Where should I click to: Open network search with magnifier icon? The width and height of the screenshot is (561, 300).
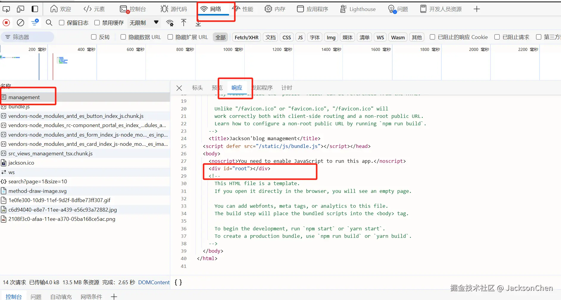[49, 23]
